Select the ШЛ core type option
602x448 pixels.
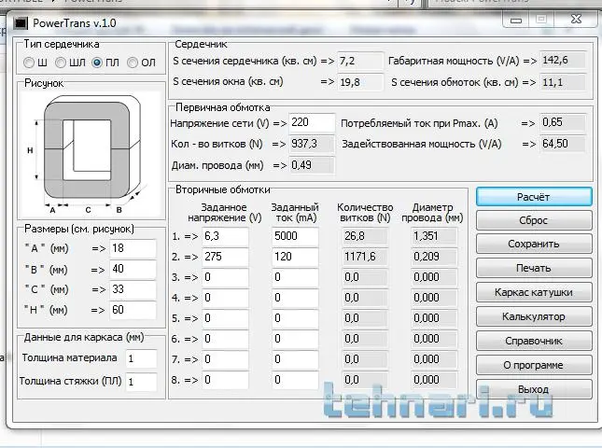(62, 63)
